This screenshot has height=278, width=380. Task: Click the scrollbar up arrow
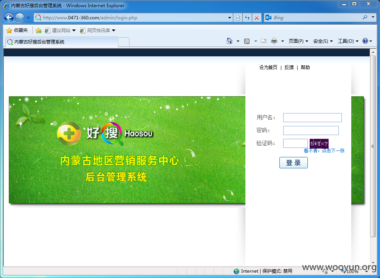click(373, 52)
